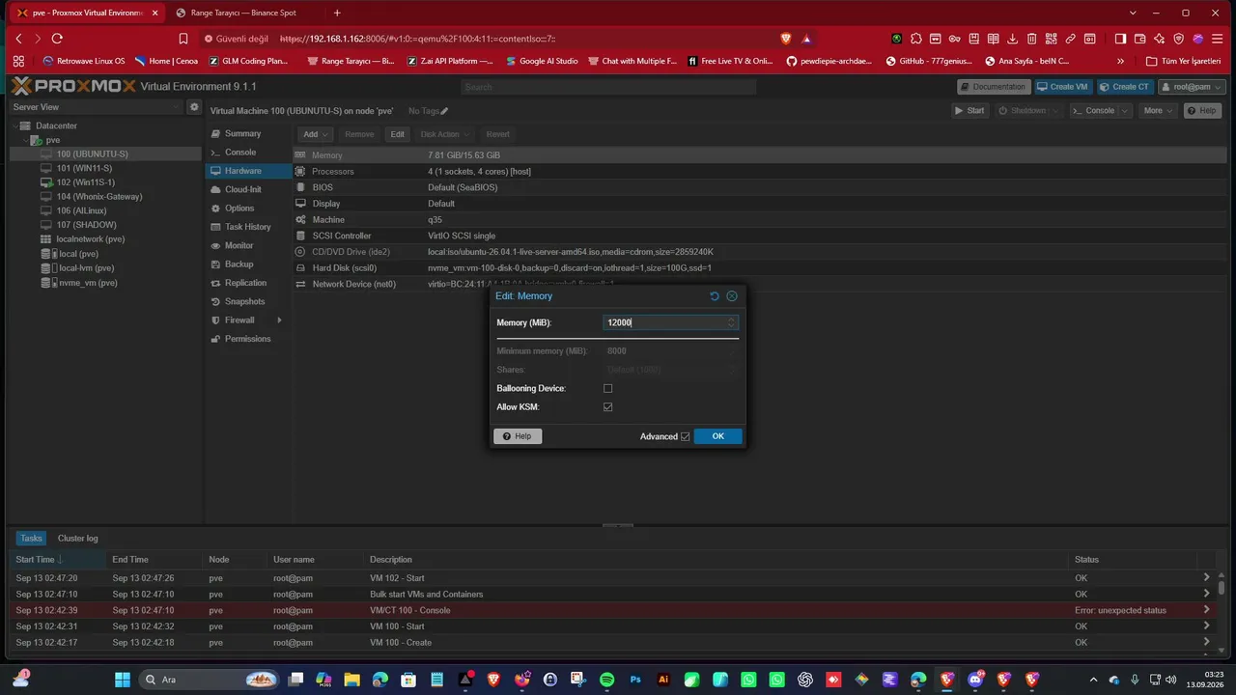Click Spotify icon in Windows taskbar
Image resolution: width=1236 pixels, height=695 pixels.
(606, 680)
